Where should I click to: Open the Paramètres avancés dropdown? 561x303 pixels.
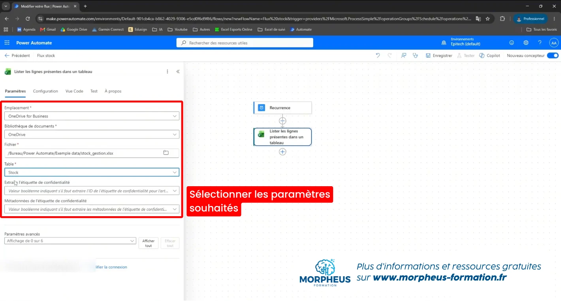[70, 241]
